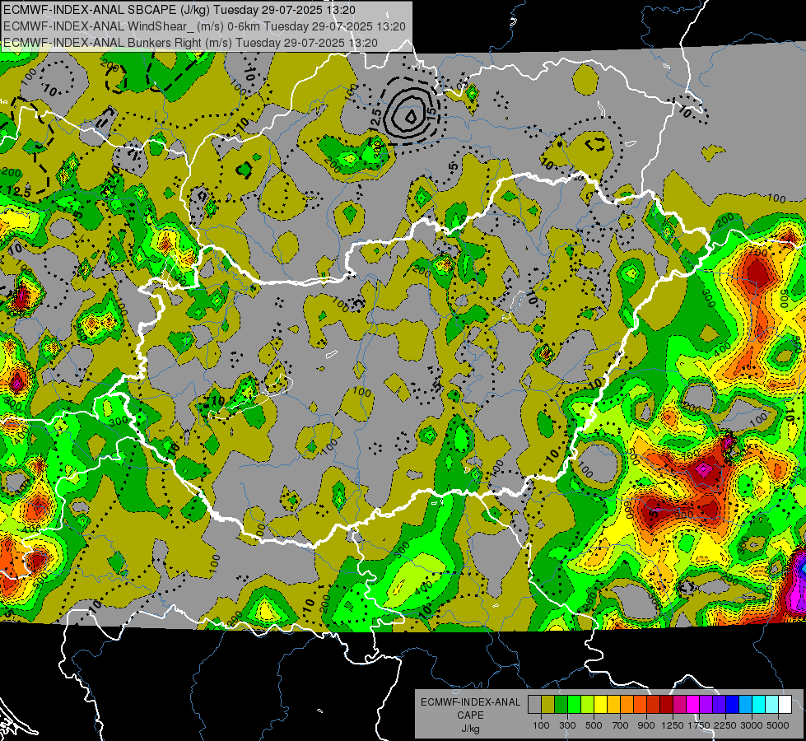Click the SBCAPE (J/kg) header line

(x=179, y=10)
